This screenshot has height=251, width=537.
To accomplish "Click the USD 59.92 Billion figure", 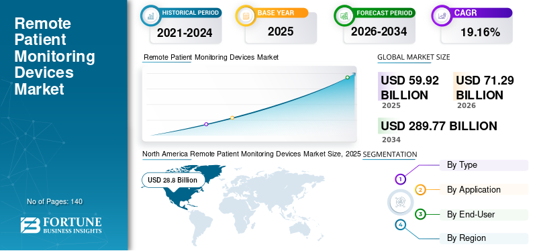I will point(410,88).
